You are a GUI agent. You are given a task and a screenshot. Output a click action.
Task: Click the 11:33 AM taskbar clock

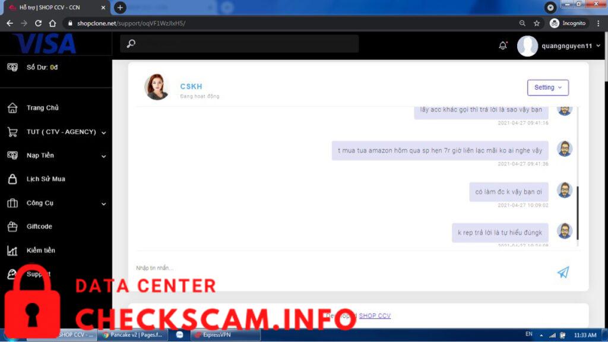click(x=585, y=335)
